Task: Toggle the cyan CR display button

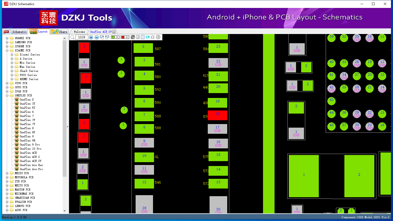Action: click(148, 37)
